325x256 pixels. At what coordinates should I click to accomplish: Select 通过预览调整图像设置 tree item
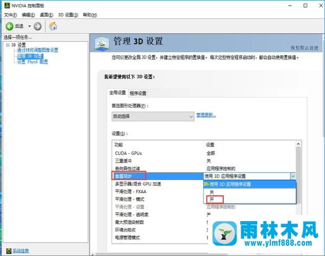tap(37, 50)
